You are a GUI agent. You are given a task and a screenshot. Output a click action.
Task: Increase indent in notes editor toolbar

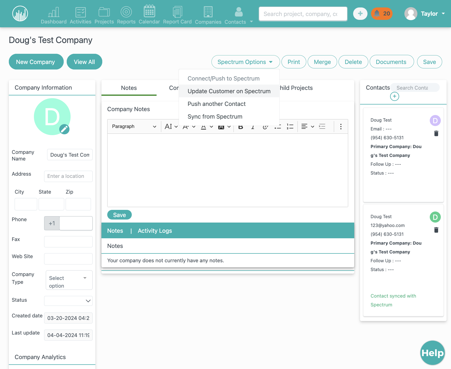click(322, 127)
